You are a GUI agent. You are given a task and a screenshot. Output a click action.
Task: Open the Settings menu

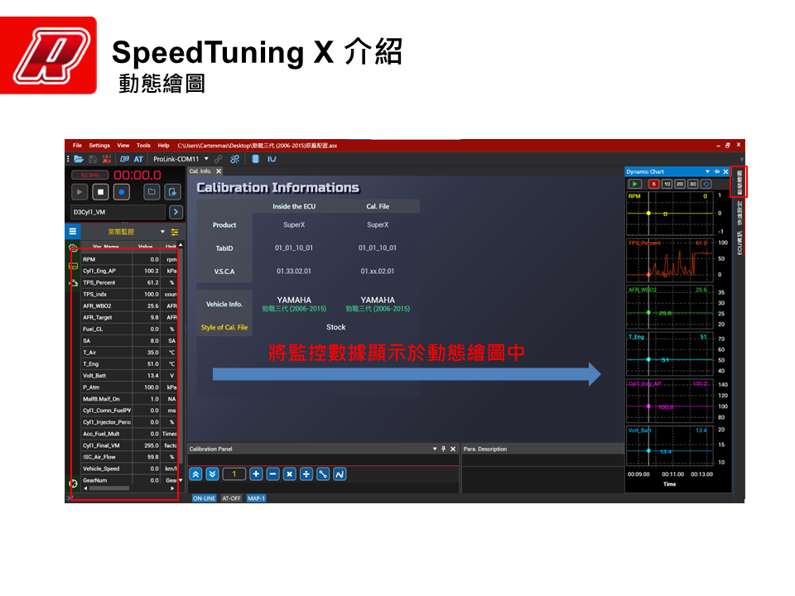pyautogui.click(x=99, y=146)
